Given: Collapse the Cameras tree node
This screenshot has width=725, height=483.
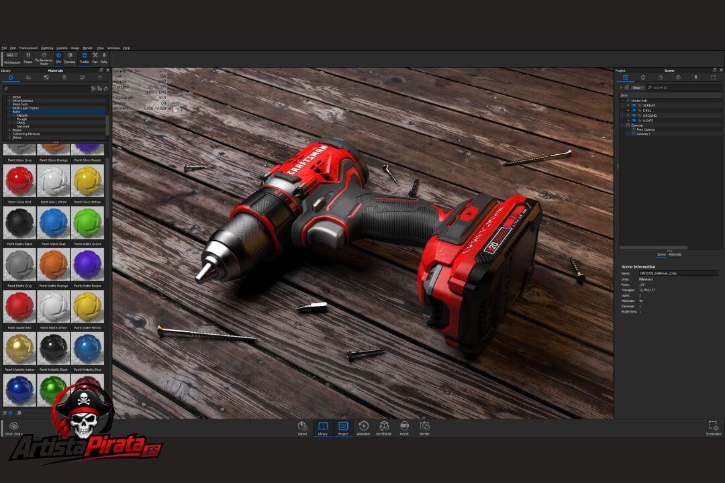Looking at the screenshot, I should [x=622, y=125].
